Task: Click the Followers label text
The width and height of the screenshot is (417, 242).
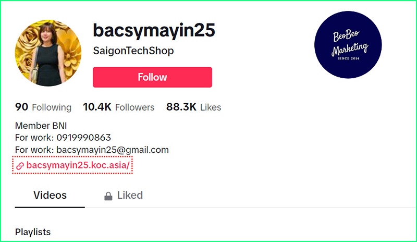Action: click(x=135, y=107)
